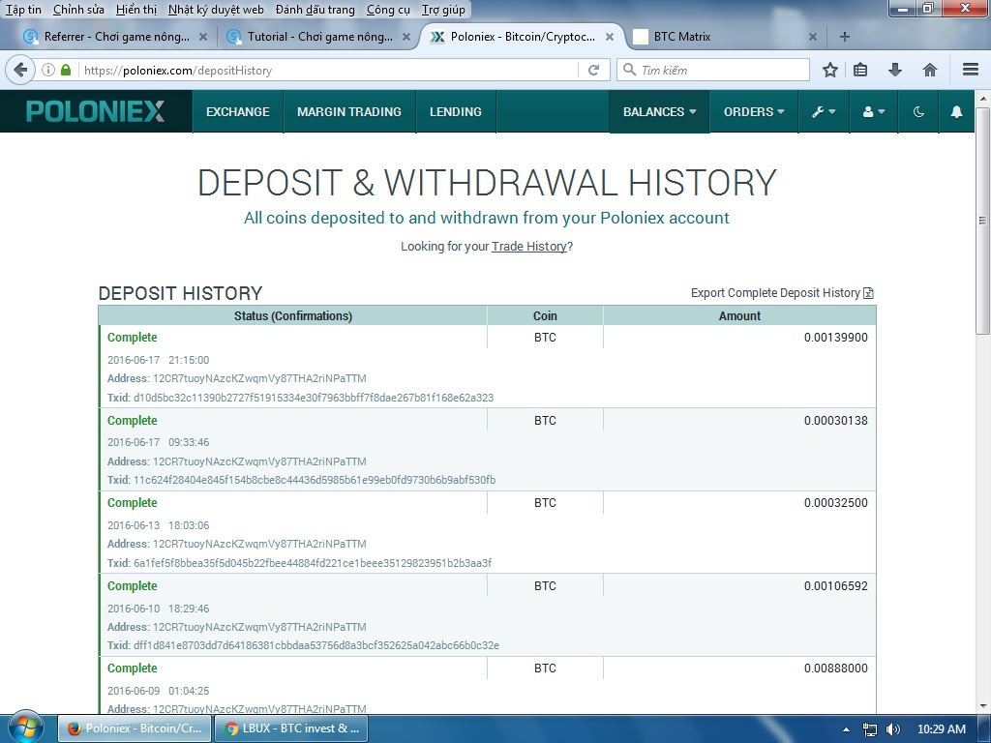The width and height of the screenshot is (991, 743).
Task: Toggle night mode with the moon icon
Action: tap(918, 112)
